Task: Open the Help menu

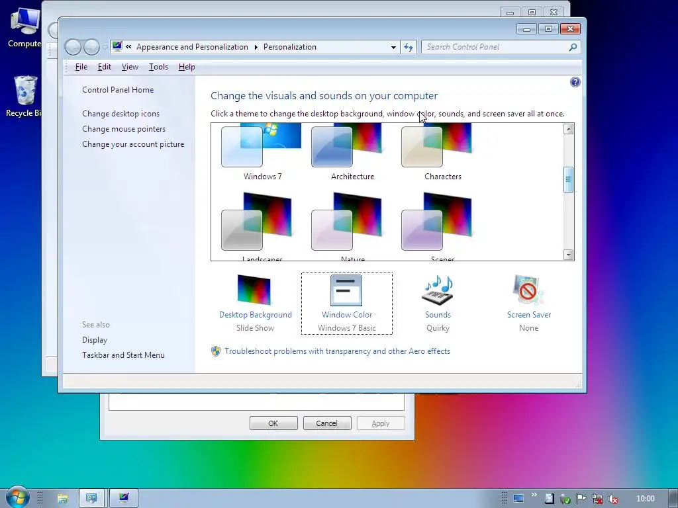Action: coord(187,67)
